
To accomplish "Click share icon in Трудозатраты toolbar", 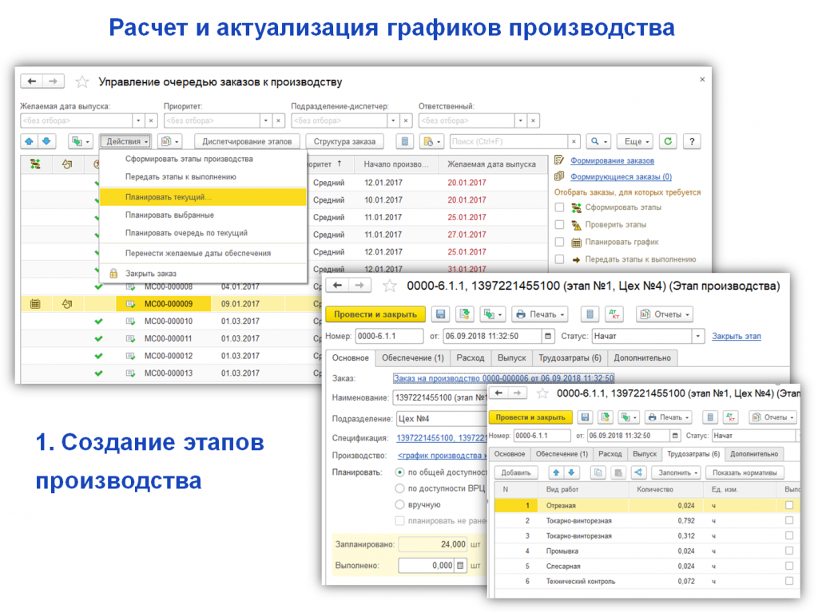I will [x=638, y=473].
